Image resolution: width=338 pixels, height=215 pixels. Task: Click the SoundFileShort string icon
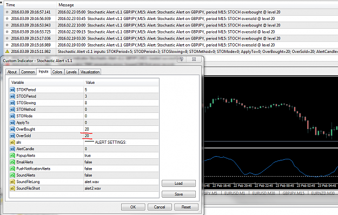click(x=12, y=189)
